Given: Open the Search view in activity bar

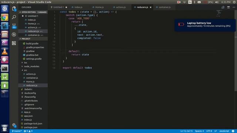Looking at the screenshot, I should 14,17.
